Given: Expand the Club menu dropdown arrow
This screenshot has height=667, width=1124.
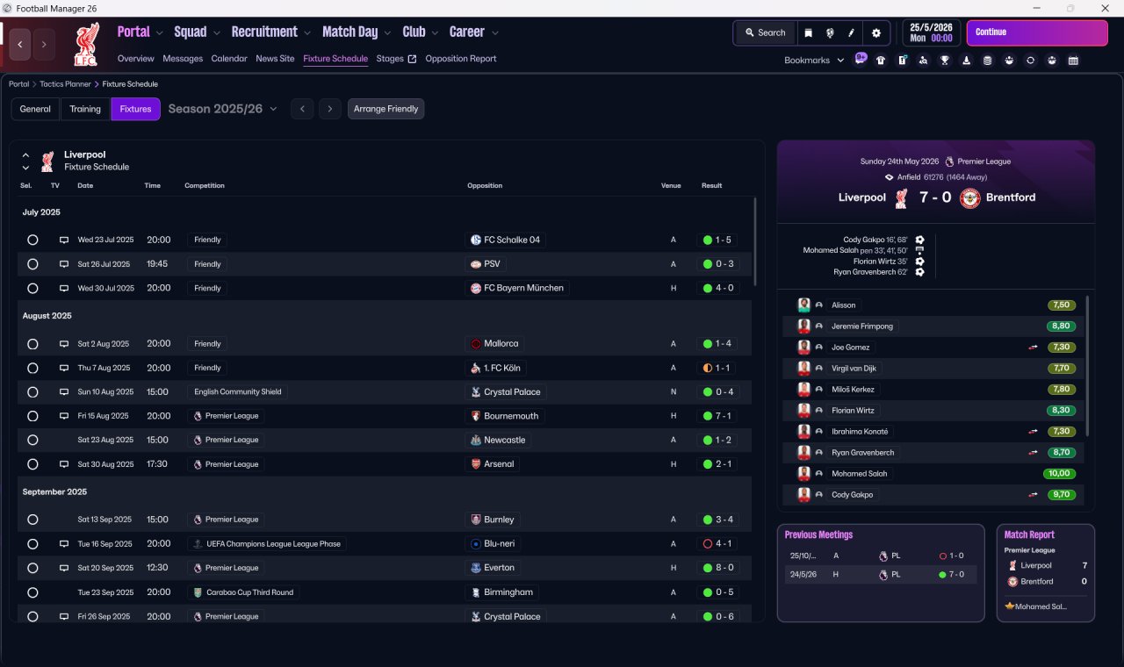Looking at the screenshot, I should click(x=435, y=33).
